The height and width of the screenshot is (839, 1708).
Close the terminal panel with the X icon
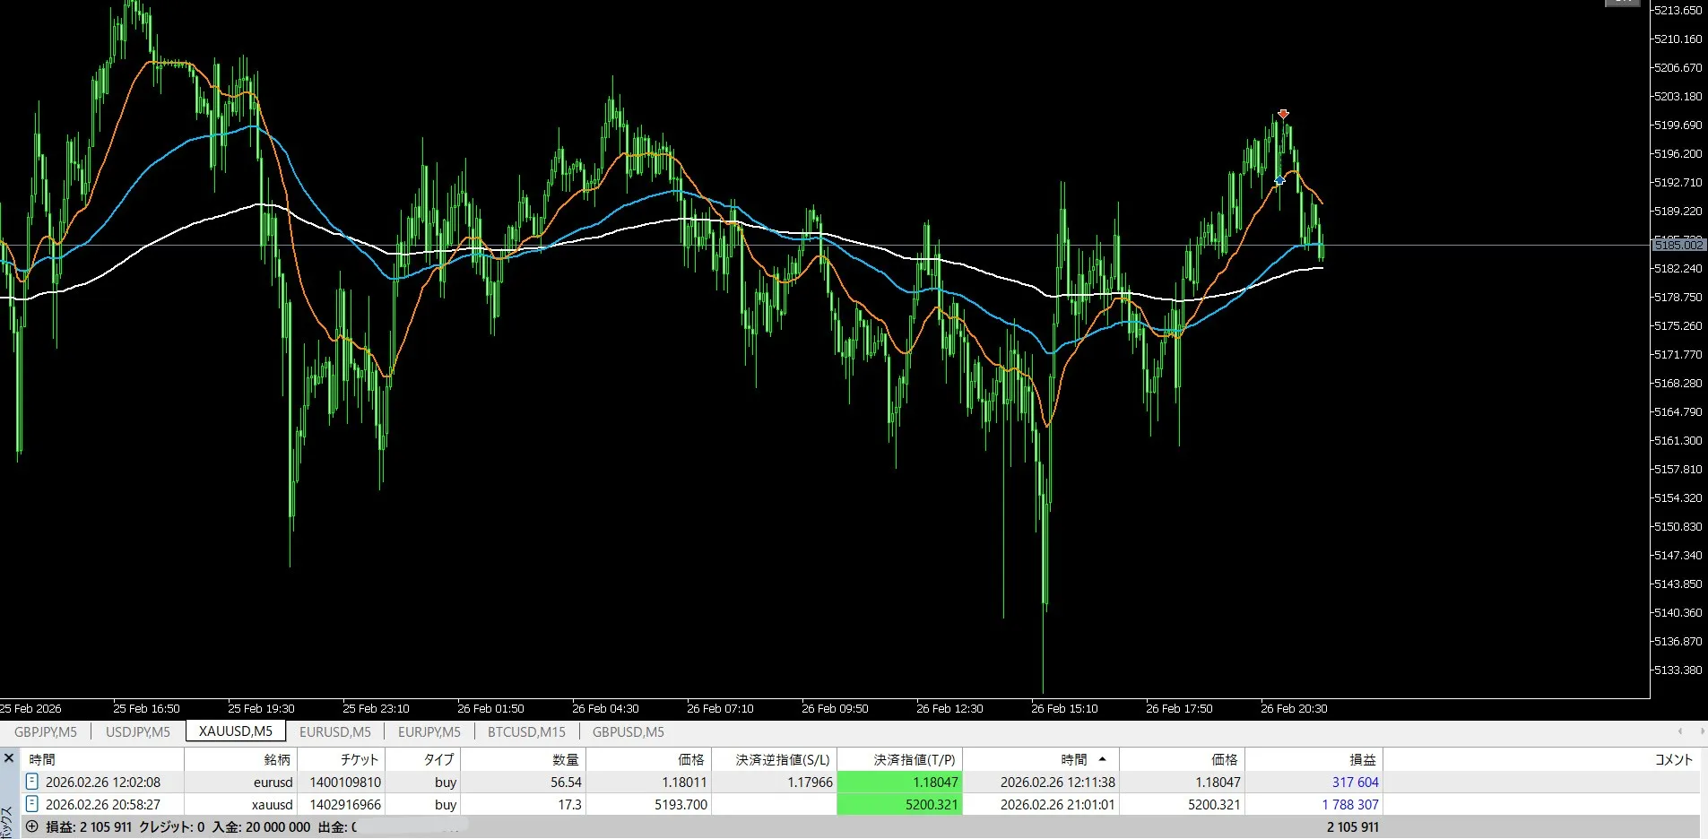[x=9, y=758]
